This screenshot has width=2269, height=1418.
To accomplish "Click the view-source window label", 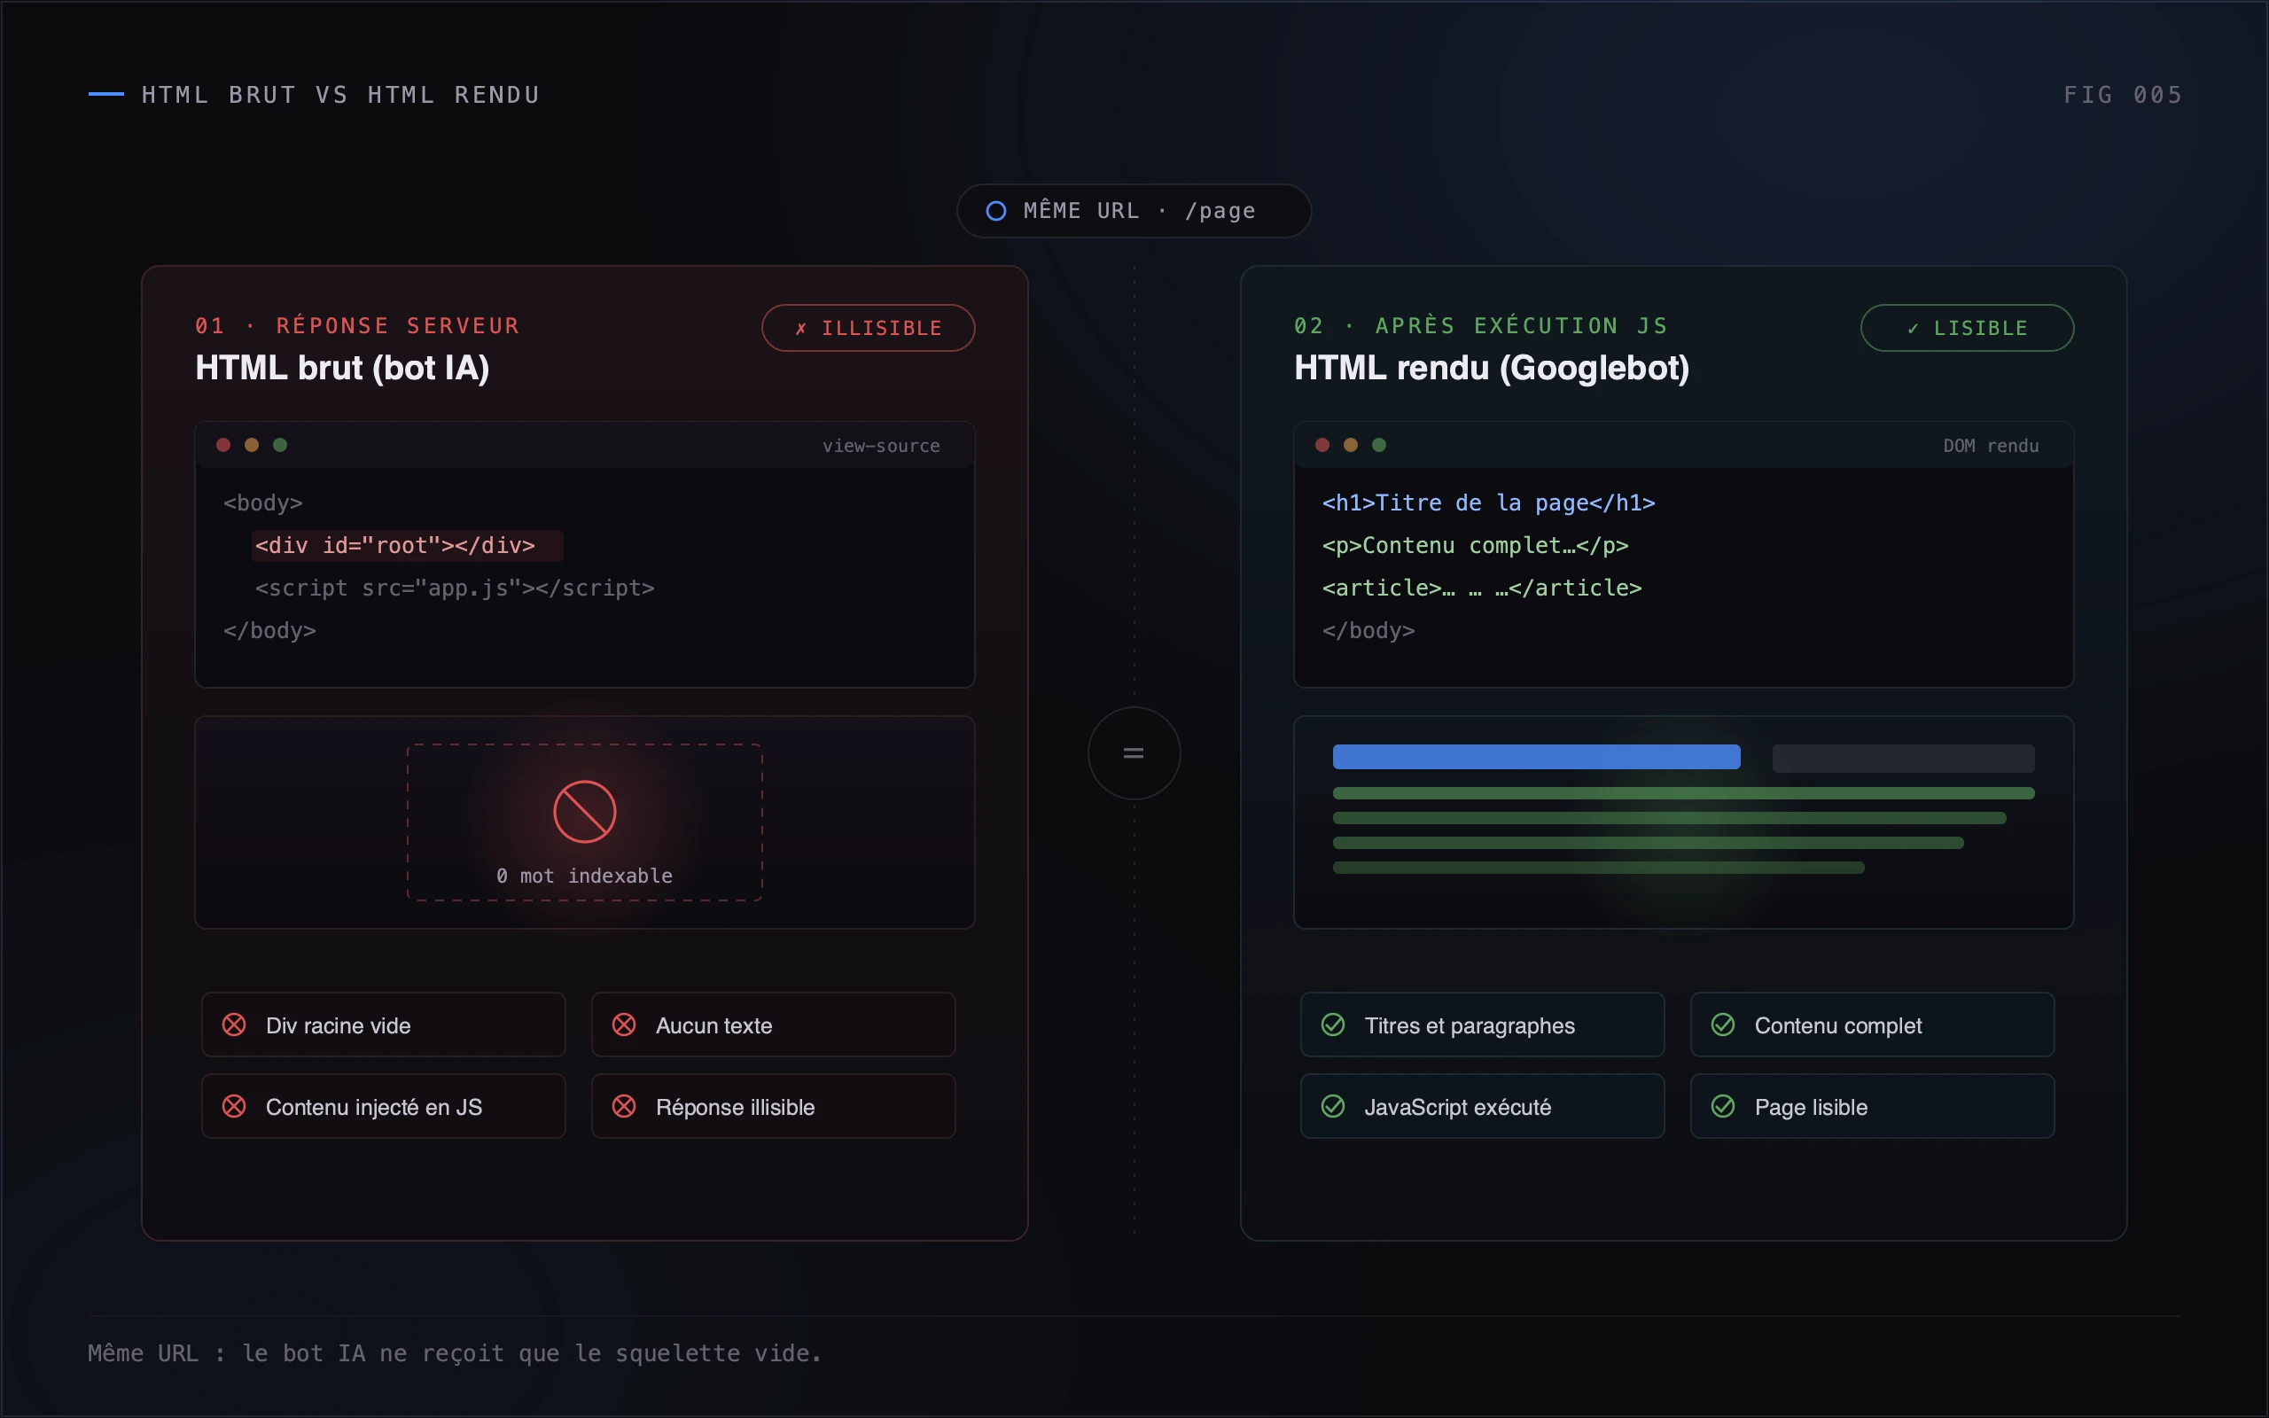I will pyautogui.click(x=880, y=447).
